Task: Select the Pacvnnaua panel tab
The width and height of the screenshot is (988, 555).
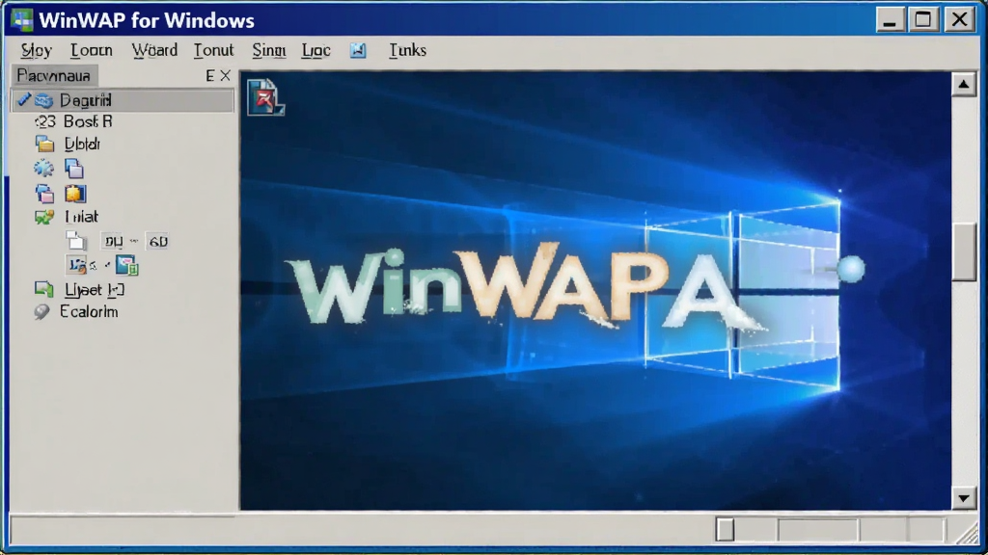Action: (x=54, y=75)
